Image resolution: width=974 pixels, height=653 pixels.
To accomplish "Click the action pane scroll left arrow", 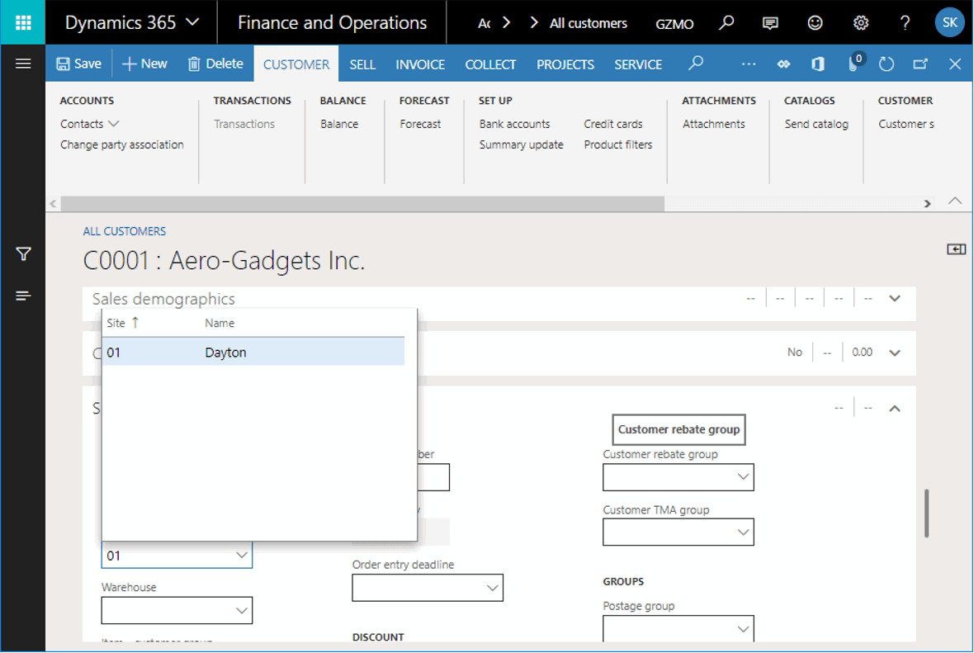I will point(54,204).
